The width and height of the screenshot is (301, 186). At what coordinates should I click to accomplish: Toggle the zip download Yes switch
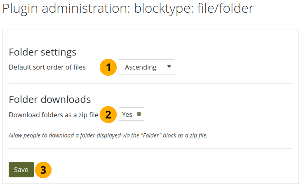(132, 115)
